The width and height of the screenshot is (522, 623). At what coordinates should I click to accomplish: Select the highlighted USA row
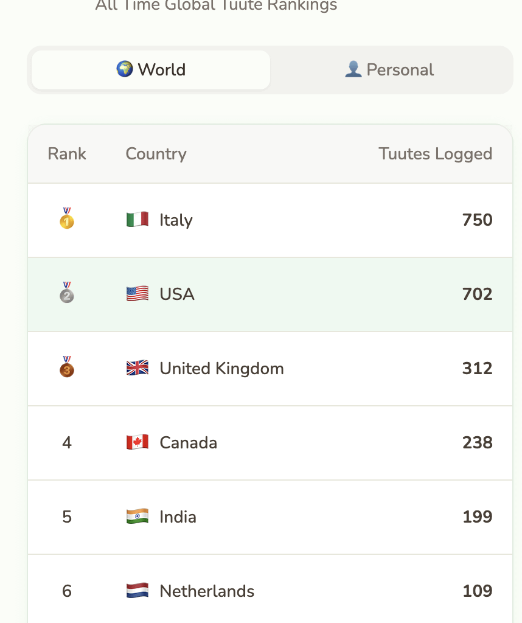(270, 294)
